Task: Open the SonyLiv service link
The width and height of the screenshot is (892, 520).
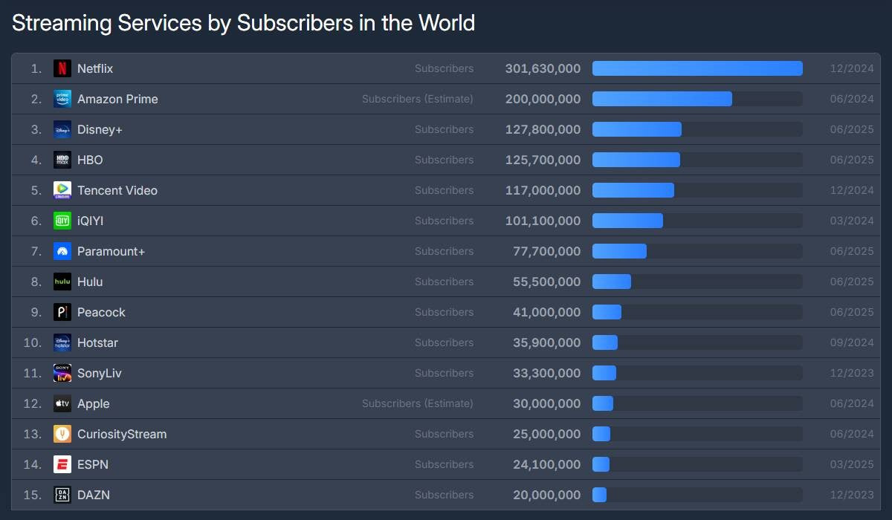Action: coord(99,373)
